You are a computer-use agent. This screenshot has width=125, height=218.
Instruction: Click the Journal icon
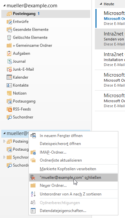9,61
